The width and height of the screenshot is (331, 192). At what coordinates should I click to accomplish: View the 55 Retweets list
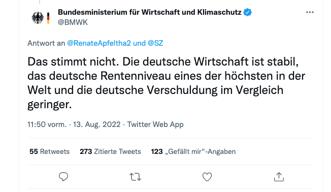49,151
